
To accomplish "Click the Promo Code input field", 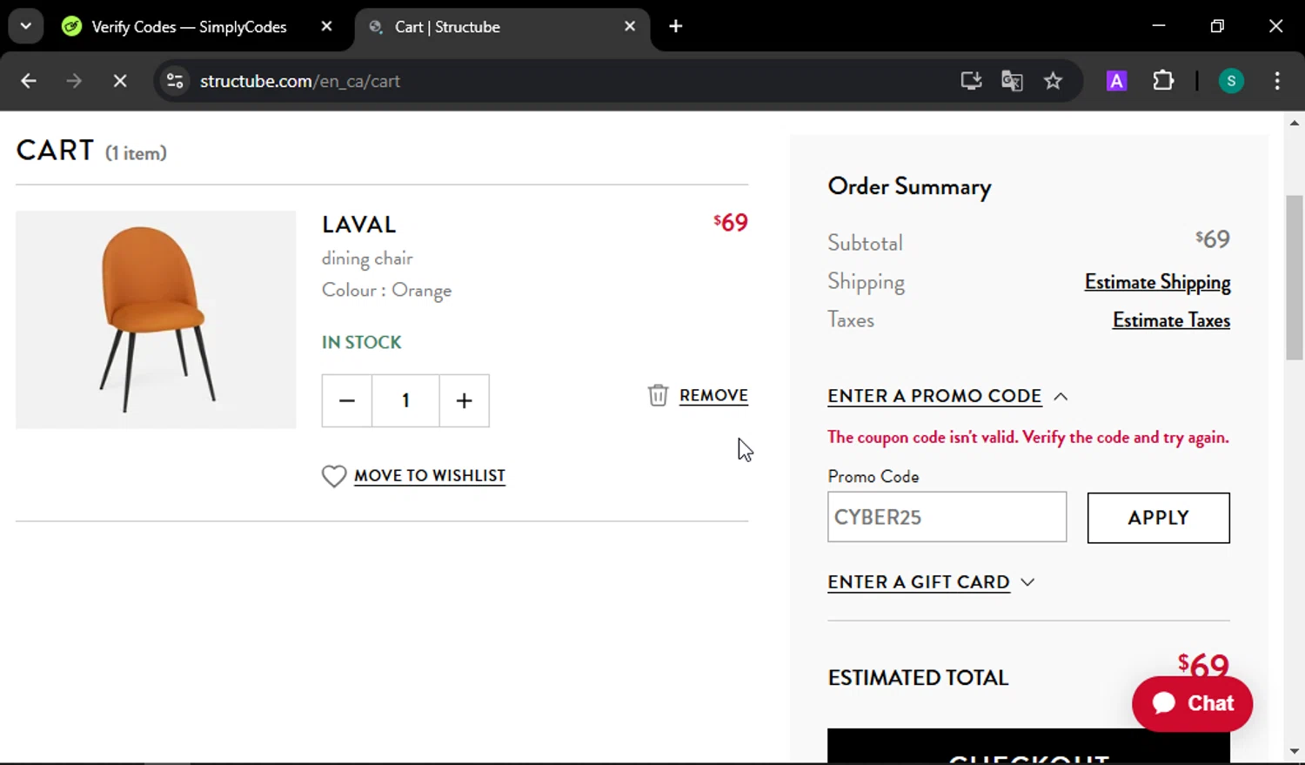I will coord(947,517).
